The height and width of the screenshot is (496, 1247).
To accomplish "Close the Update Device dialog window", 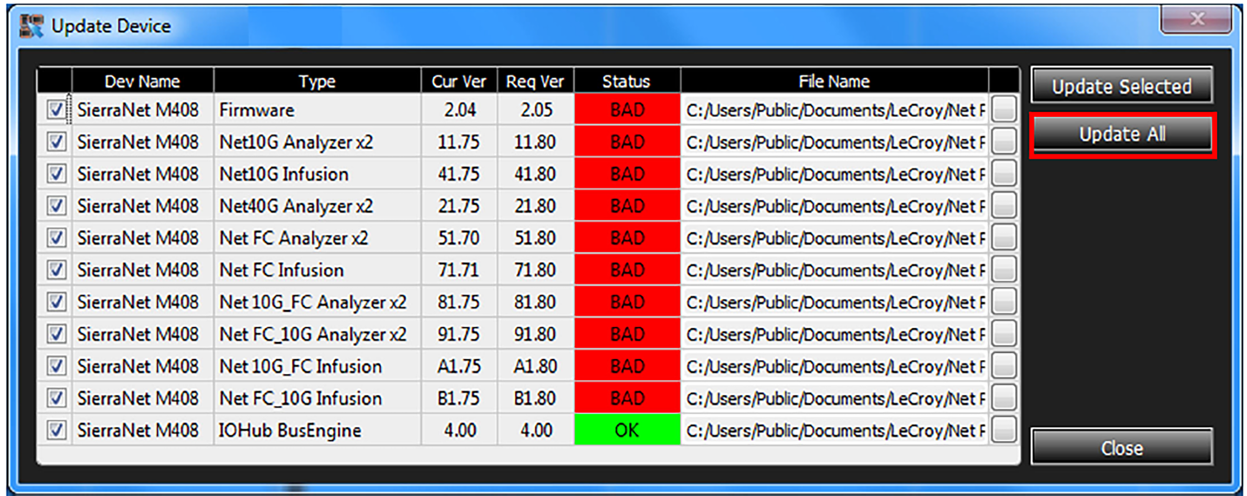I will click(x=1196, y=19).
